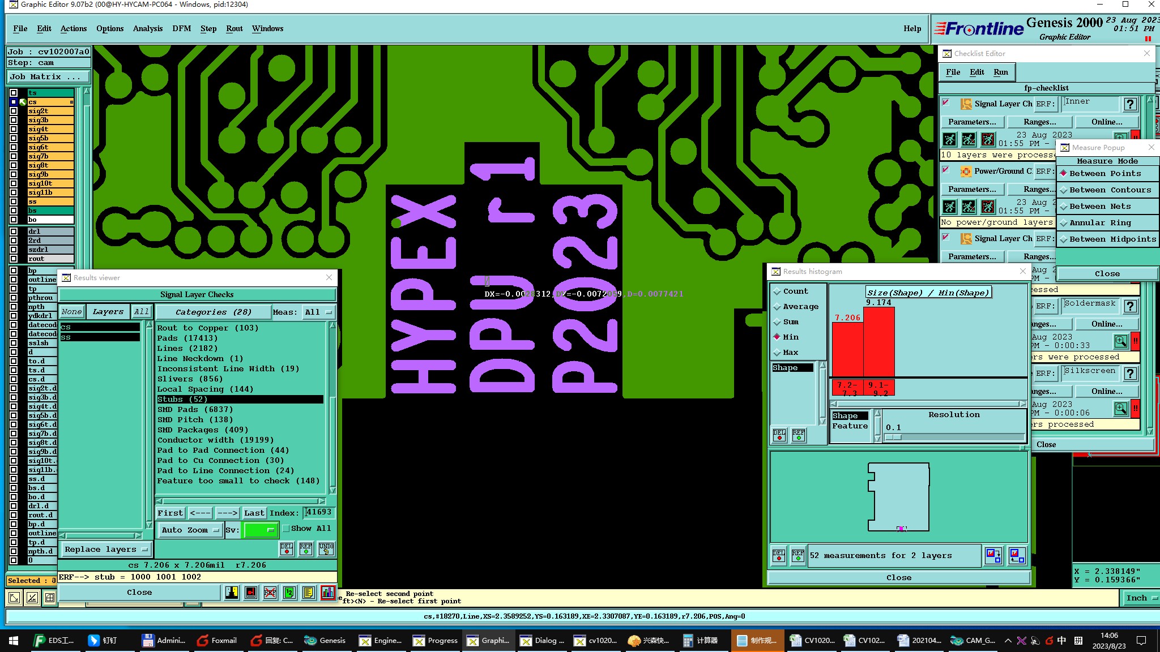
Task: Open Run menu in Checklist Editor
Action: (1001, 72)
